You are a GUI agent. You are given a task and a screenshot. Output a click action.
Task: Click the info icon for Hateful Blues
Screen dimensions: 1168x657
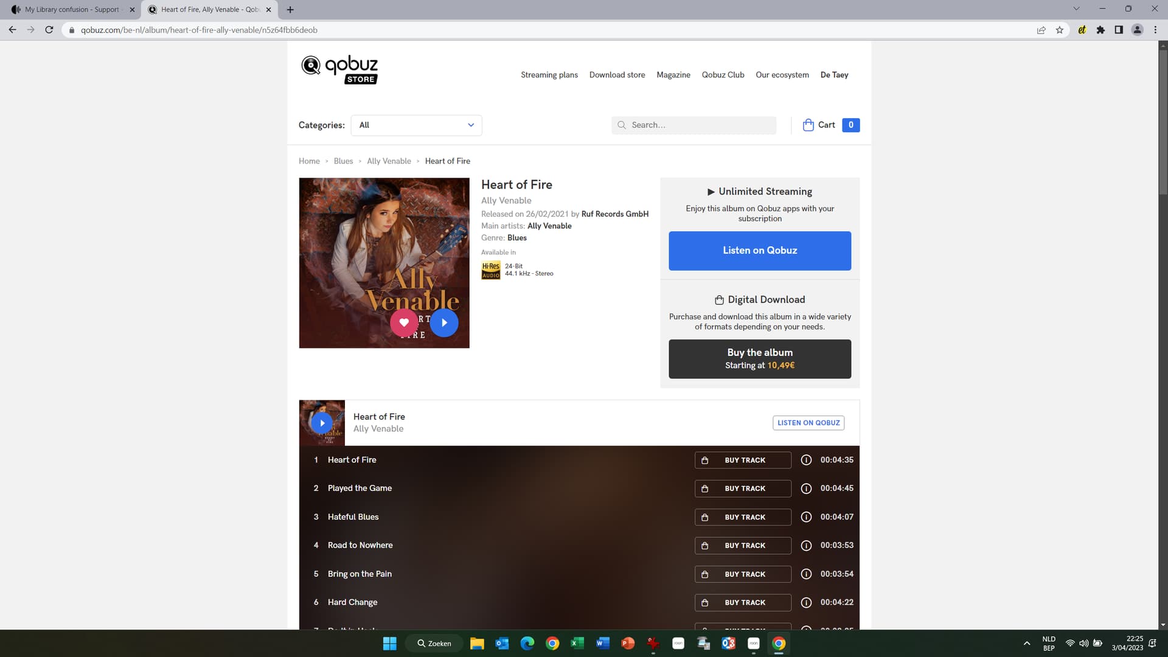[806, 517]
